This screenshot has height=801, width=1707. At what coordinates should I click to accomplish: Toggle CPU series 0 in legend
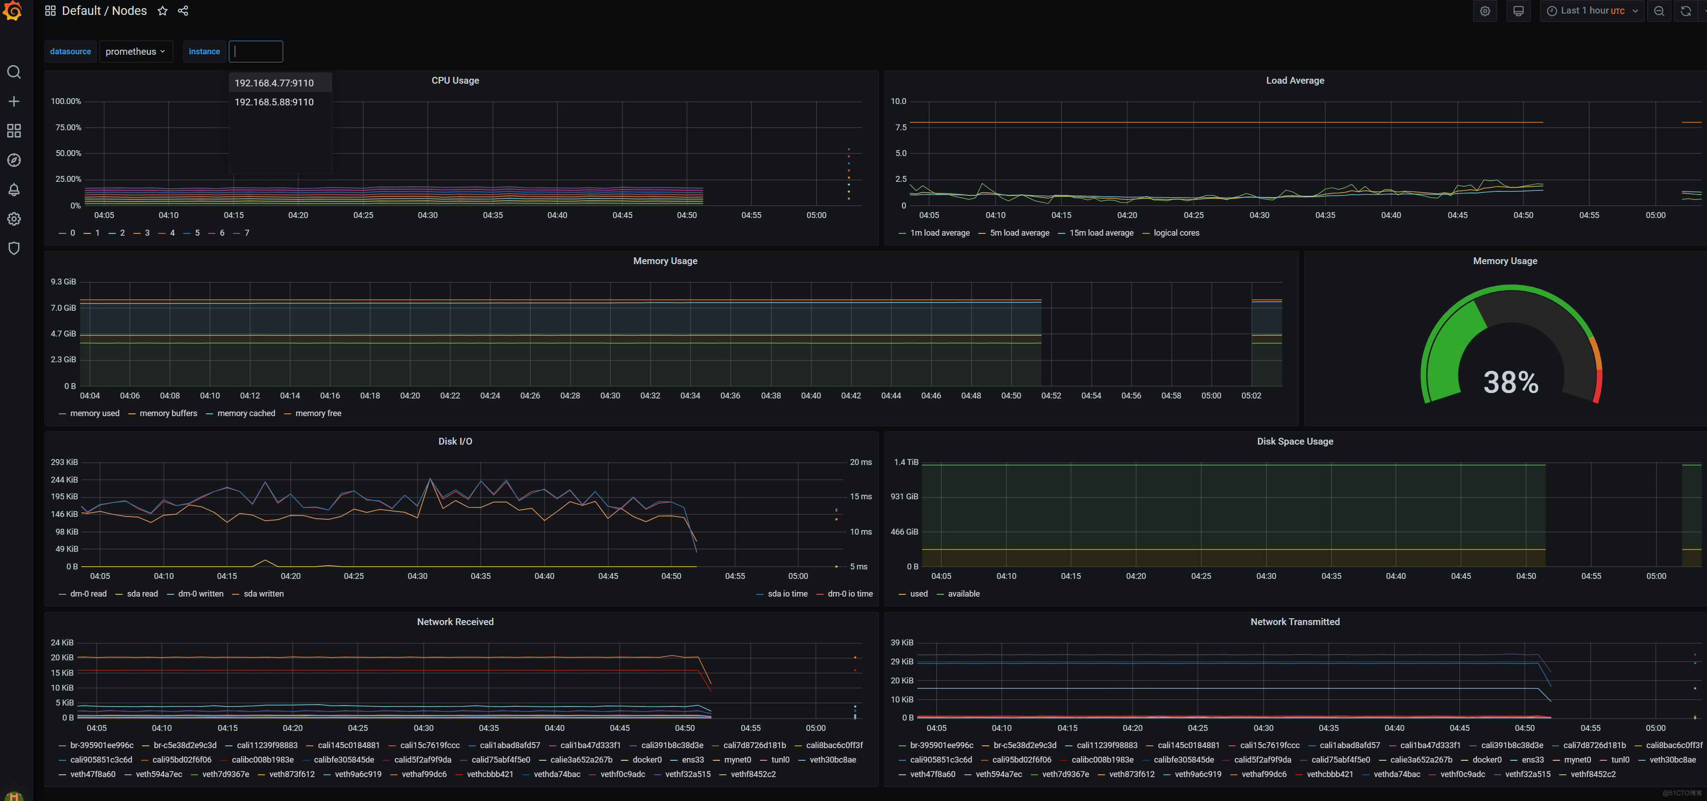coord(72,233)
